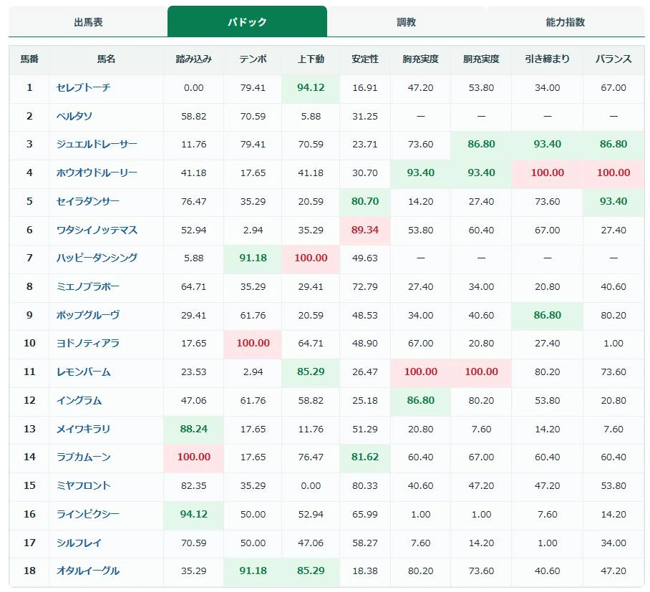Click the 上下動 column header
The height and width of the screenshot is (592, 650).
[311, 59]
